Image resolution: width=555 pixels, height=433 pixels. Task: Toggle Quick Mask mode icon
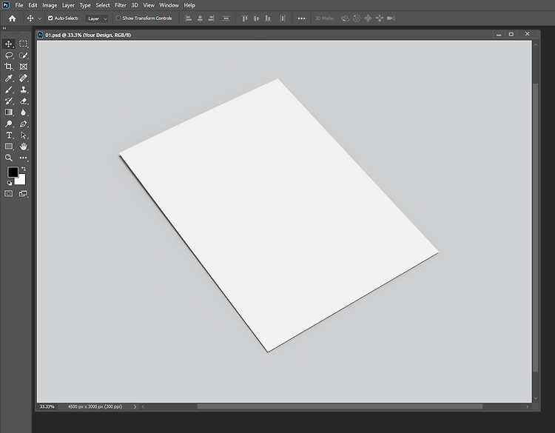coord(8,194)
